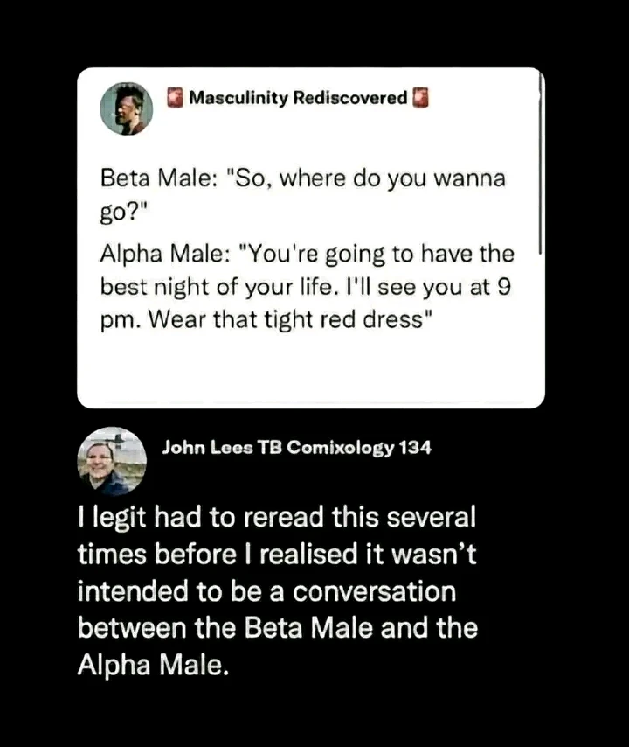Click the word 'Comixology' in the display name
Viewport: 629px width, 747px height.
341,449
